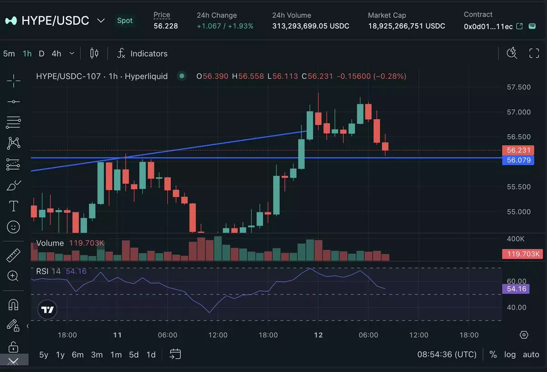547x372 pixels.
Task: Select the pattern drawing tool
Action: coord(14,143)
